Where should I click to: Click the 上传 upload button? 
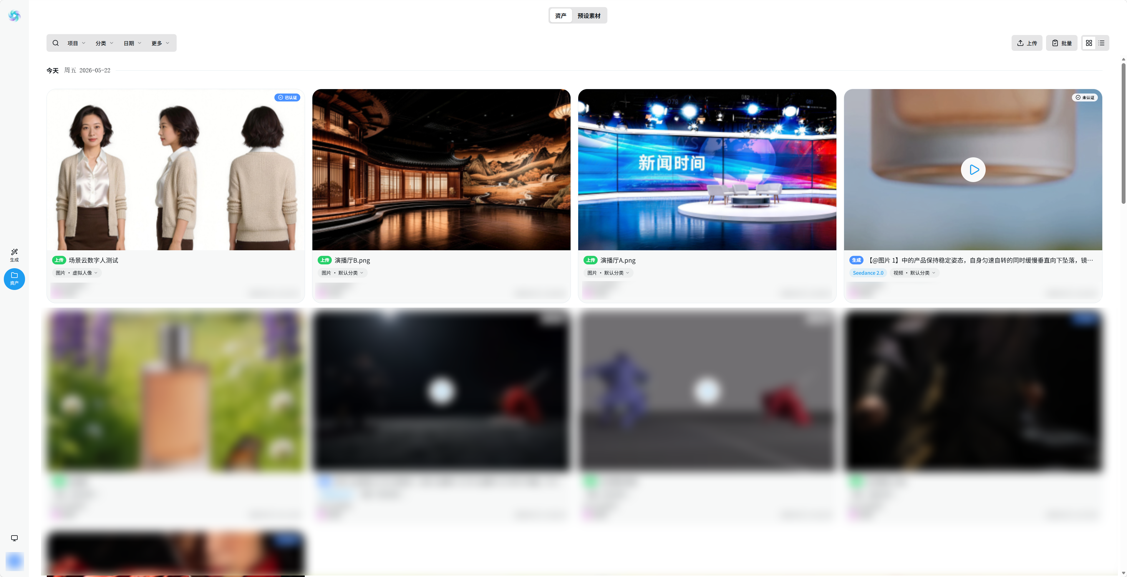(x=1027, y=43)
